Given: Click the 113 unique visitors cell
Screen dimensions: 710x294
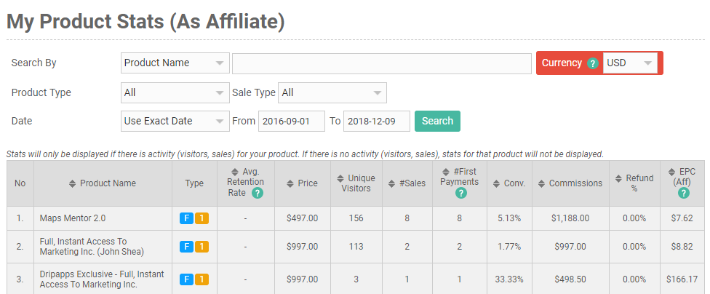Looking at the screenshot, I should 356,247.
